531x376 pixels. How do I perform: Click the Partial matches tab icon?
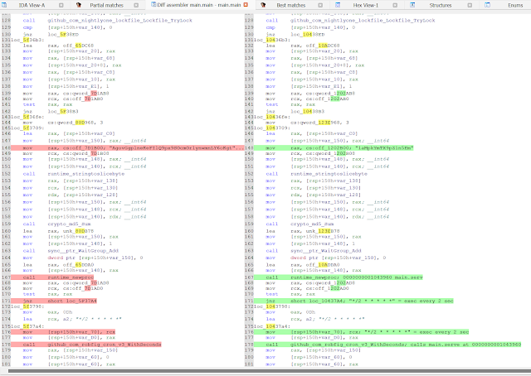[79, 5]
